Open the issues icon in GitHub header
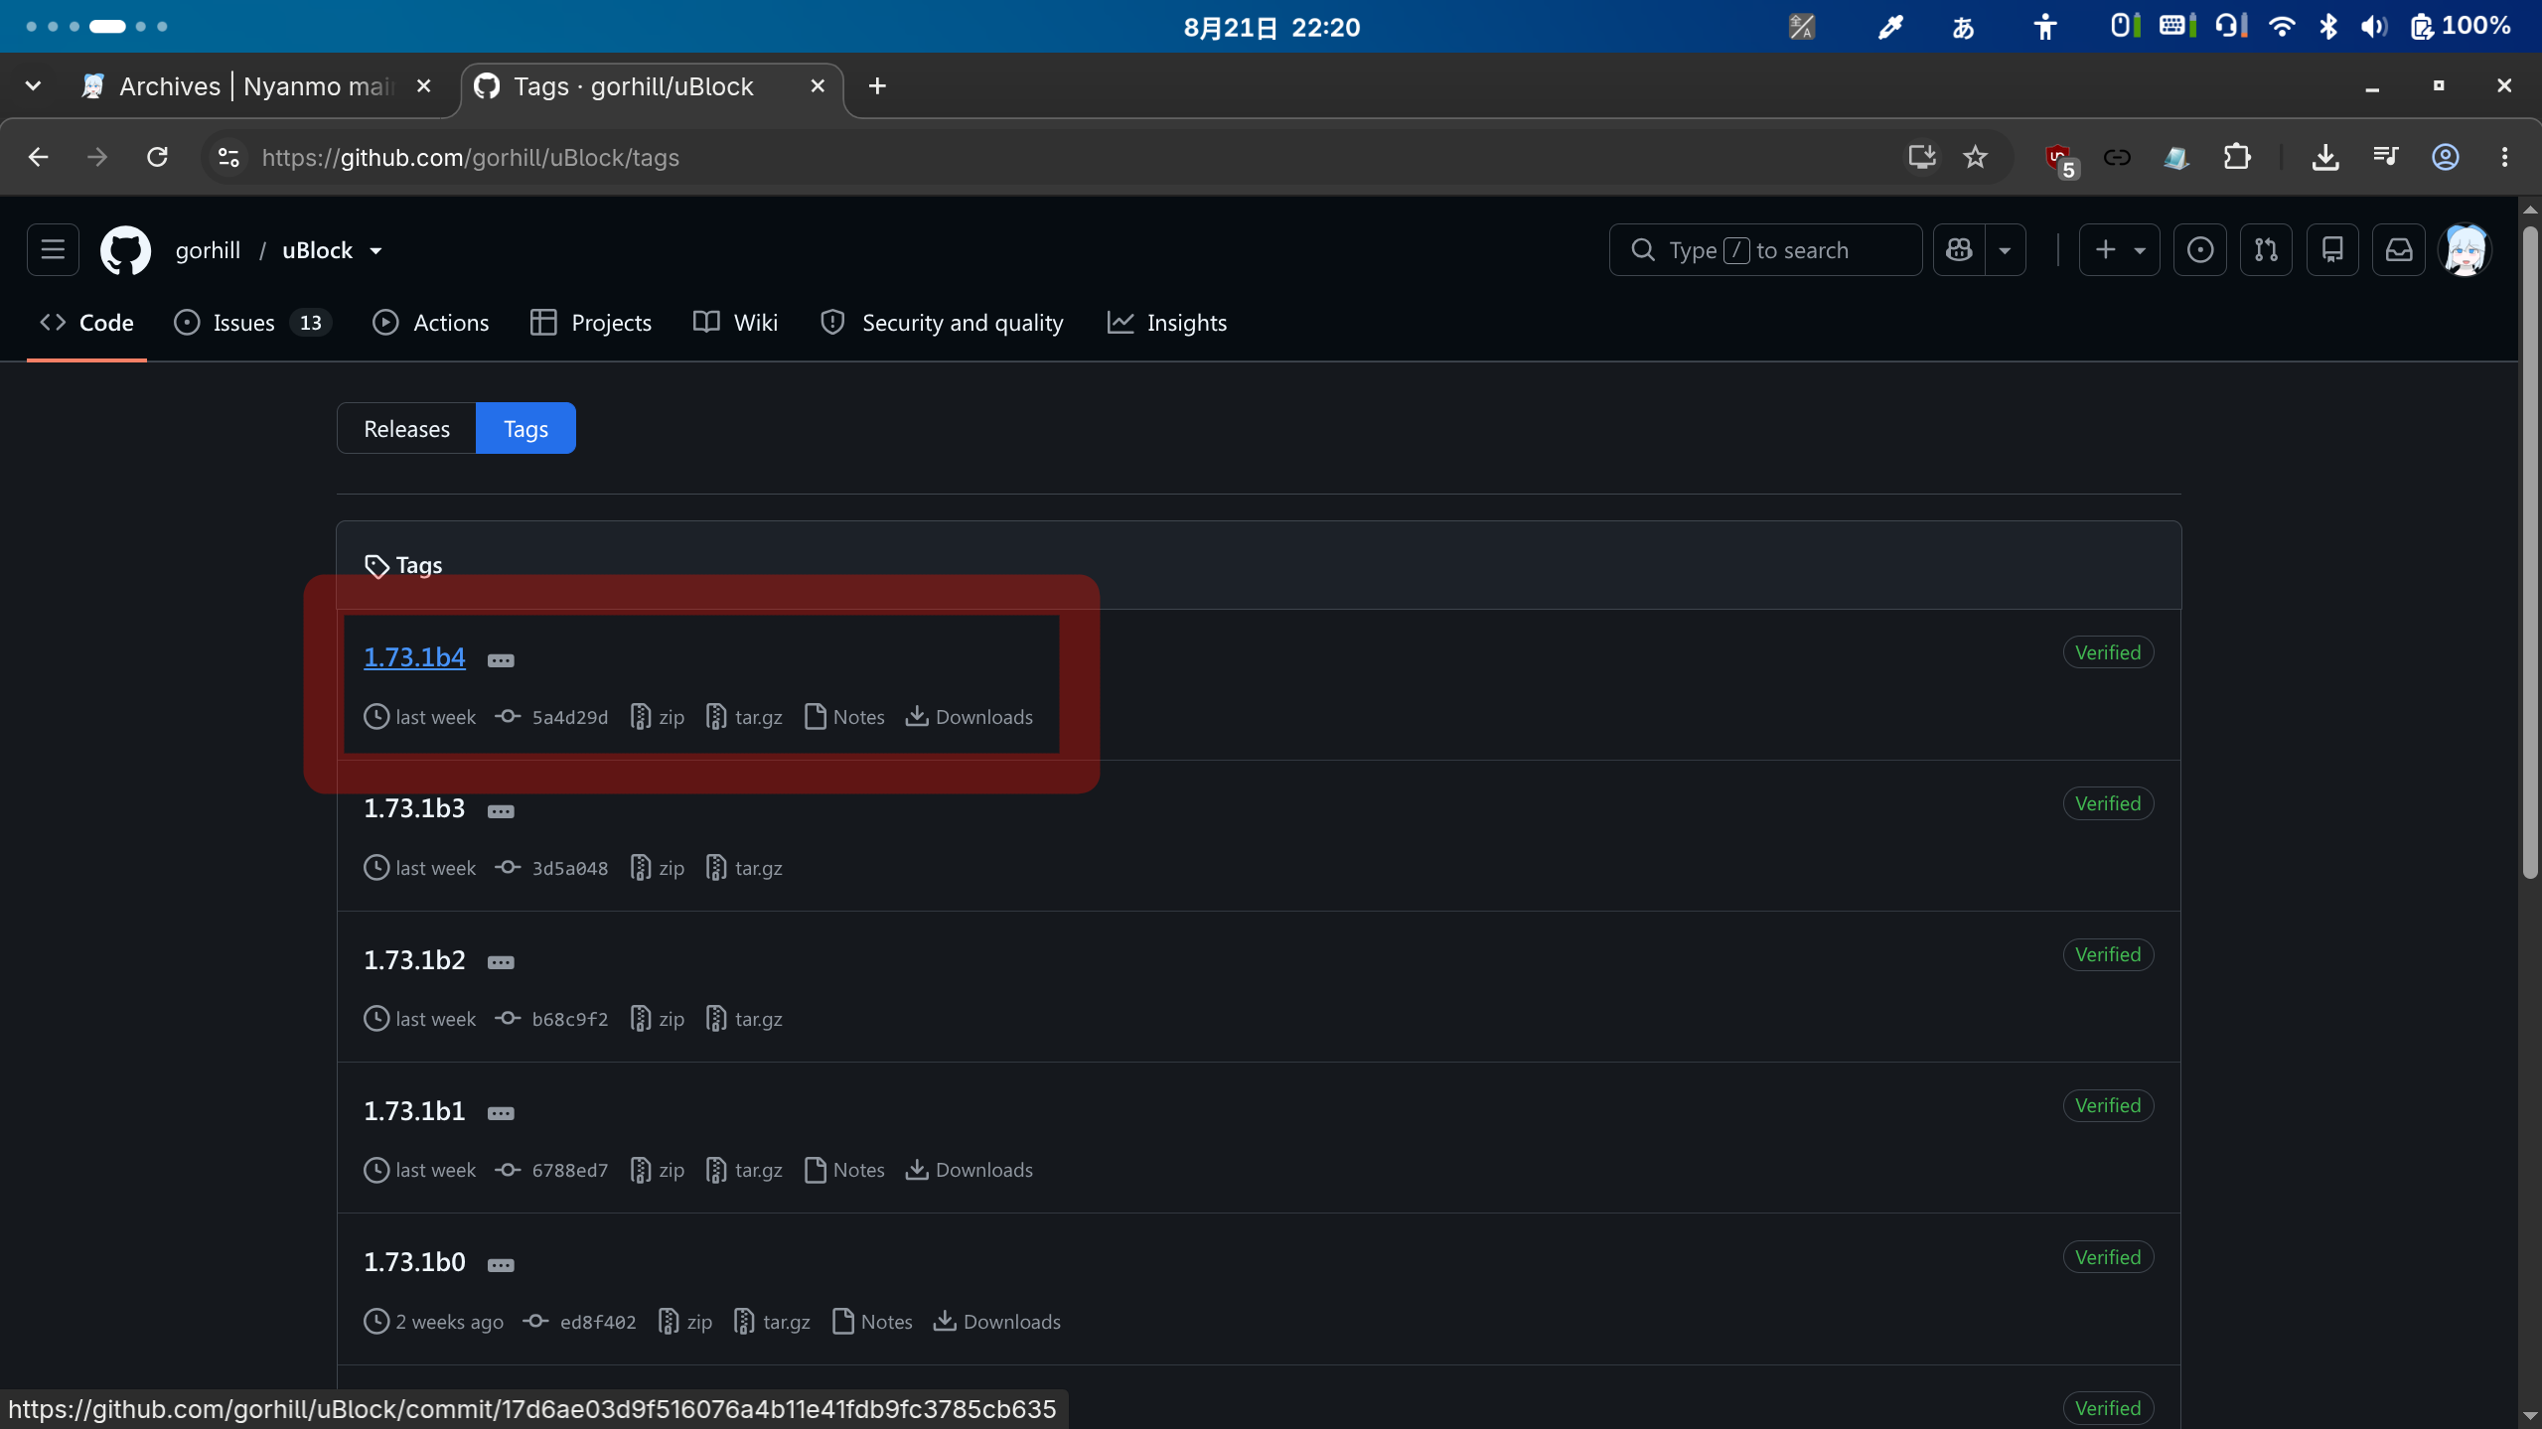Viewport: 2542px width, 1429px height. click(x=2200, y=250)
